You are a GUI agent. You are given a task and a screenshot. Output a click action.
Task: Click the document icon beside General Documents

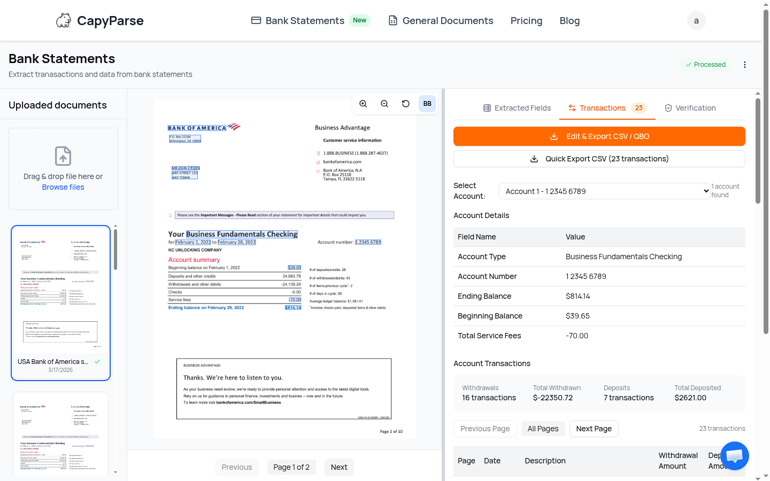click(393, 20)
